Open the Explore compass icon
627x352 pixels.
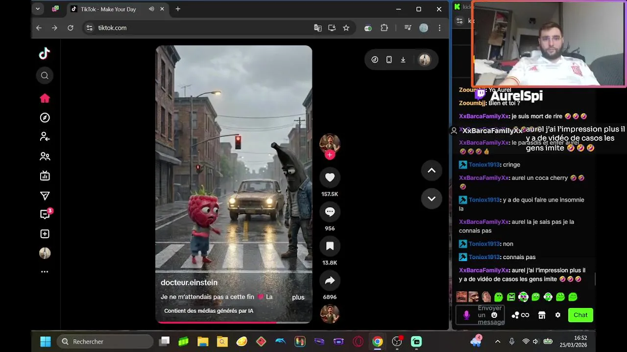[x=45, y=118]
